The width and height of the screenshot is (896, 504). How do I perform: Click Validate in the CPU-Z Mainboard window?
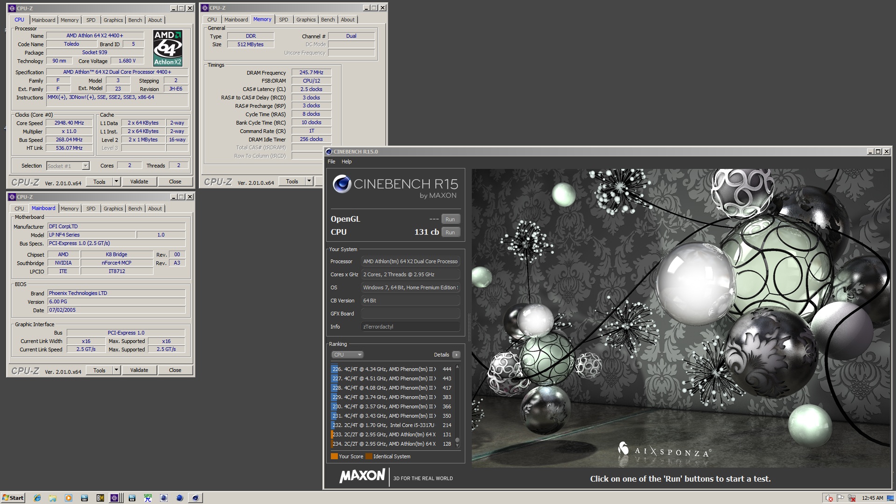[139, 370]
